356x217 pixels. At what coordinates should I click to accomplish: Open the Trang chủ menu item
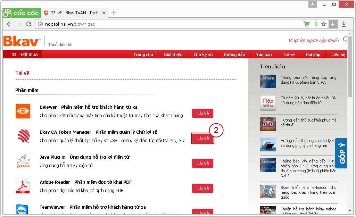(143, 55)
